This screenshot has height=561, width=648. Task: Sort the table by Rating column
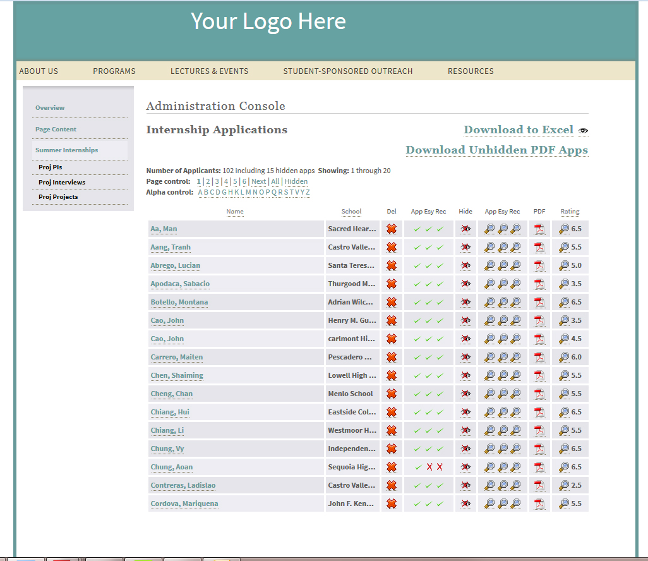tap(570, 212)
